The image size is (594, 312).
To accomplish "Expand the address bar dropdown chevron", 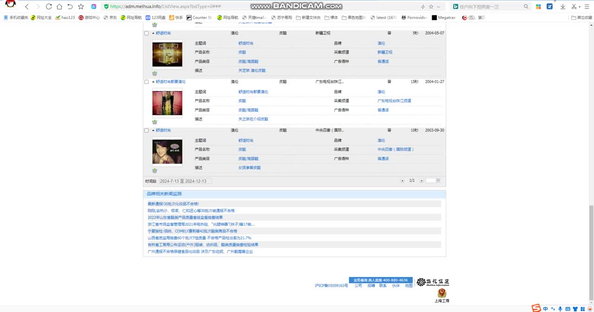I will pyautogui.click(x=439, y=6).
